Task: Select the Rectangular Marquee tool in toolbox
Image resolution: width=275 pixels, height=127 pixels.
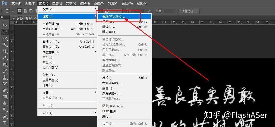Action: [5, 32]
